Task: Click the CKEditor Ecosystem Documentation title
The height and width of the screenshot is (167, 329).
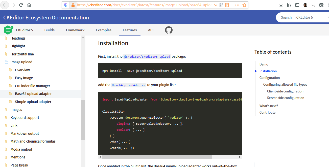Action: [x=46, y=18]
